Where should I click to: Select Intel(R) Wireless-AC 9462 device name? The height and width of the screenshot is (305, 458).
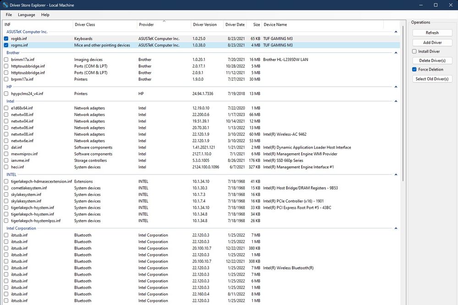285,134
